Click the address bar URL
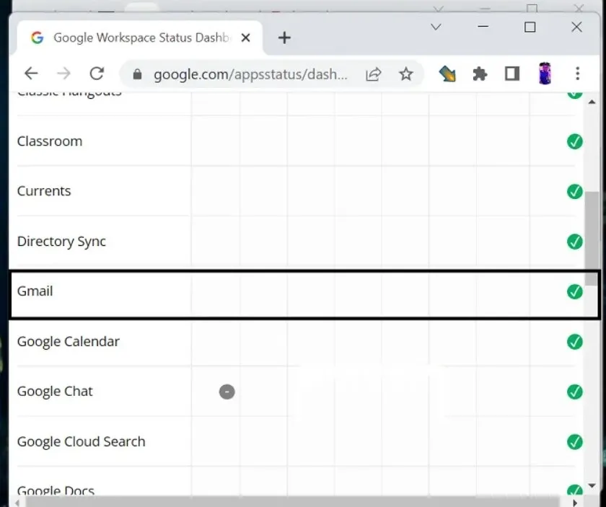 pos(250,74)
